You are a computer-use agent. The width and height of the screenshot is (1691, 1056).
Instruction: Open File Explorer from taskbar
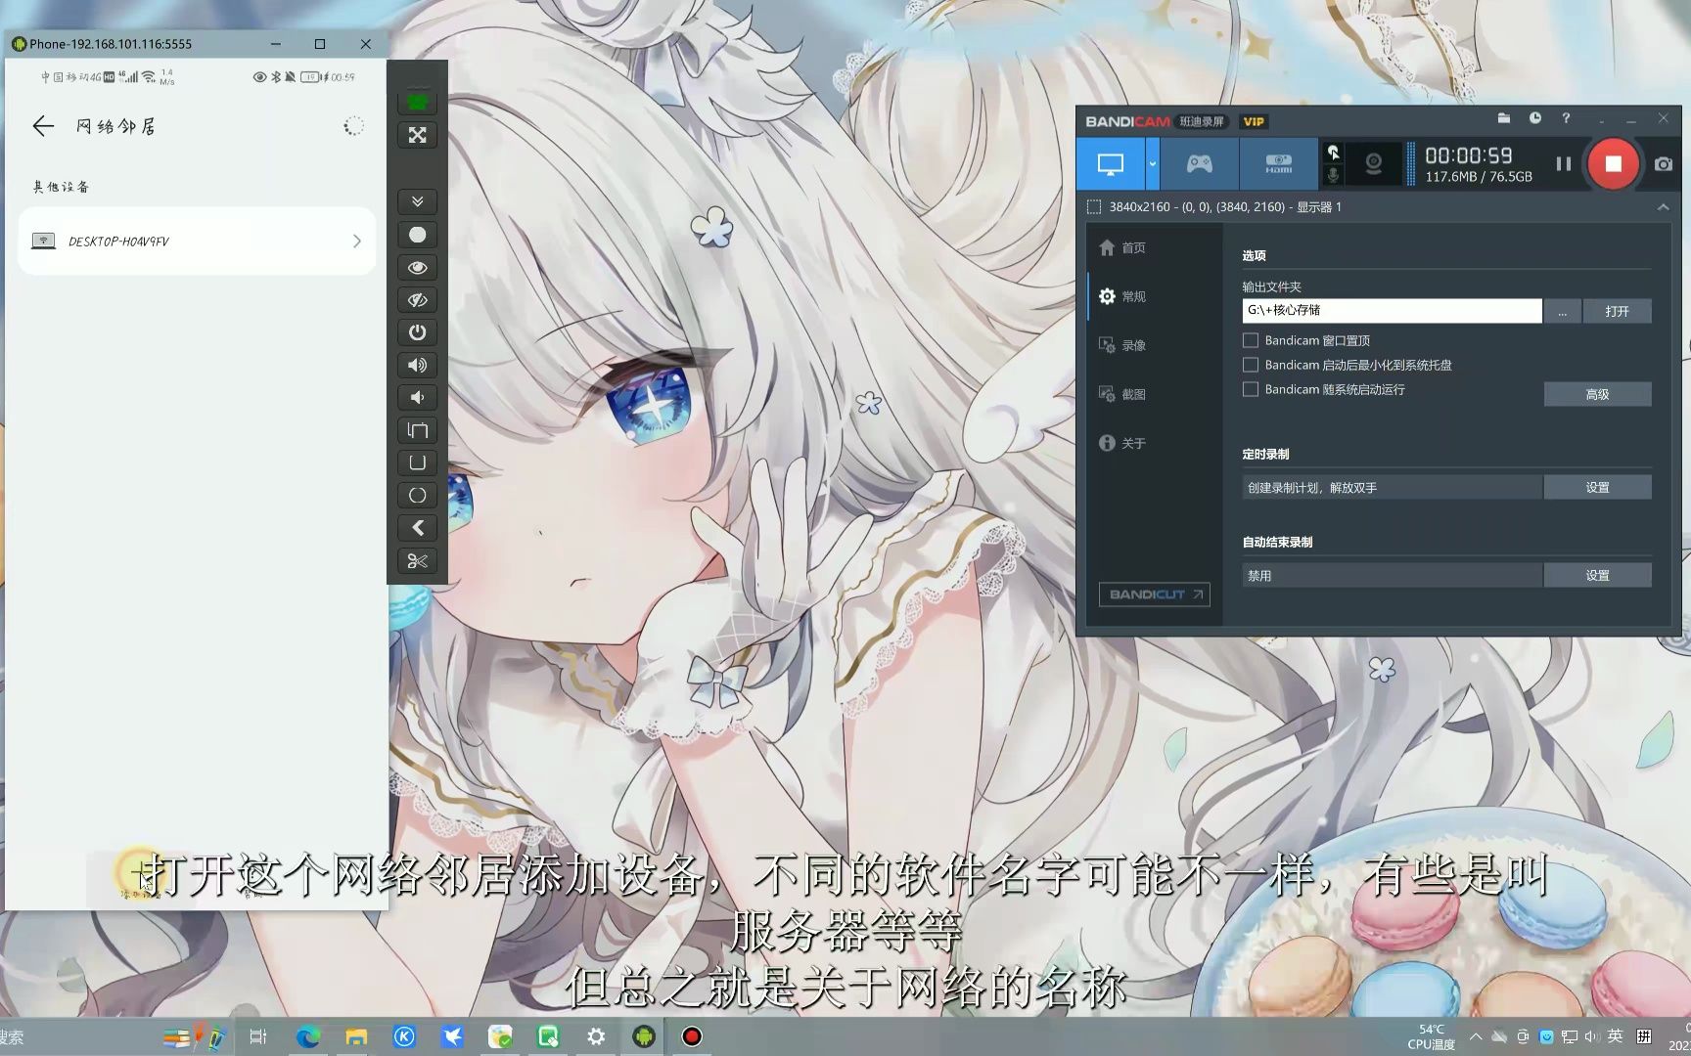click(x=356, y=1036)
